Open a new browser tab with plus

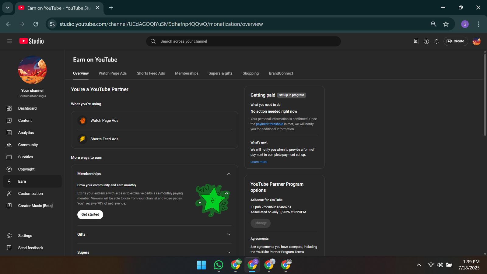111,8
